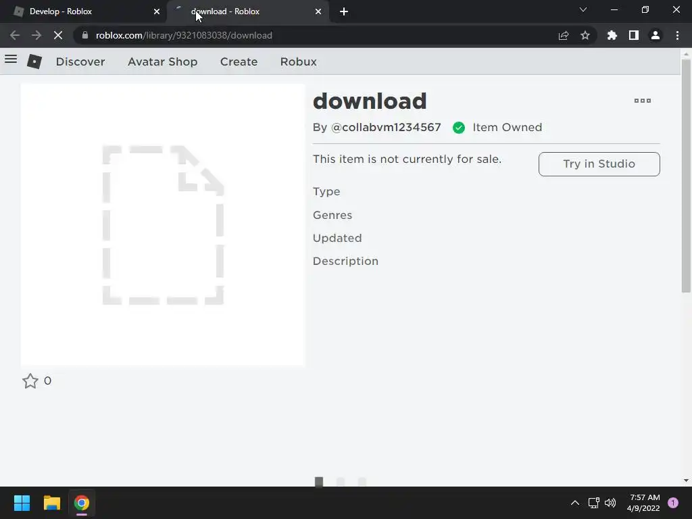
Task: Click the green Item Owned checkmark
Action: pos(459,128)
